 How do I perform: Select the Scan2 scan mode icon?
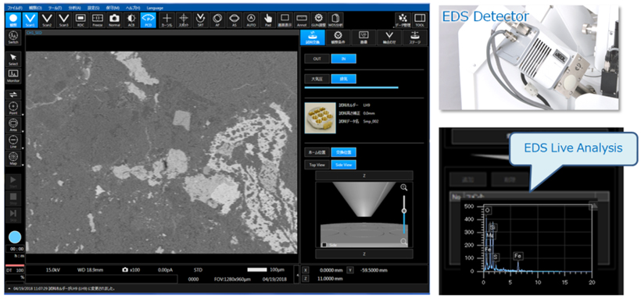[47, 20]
